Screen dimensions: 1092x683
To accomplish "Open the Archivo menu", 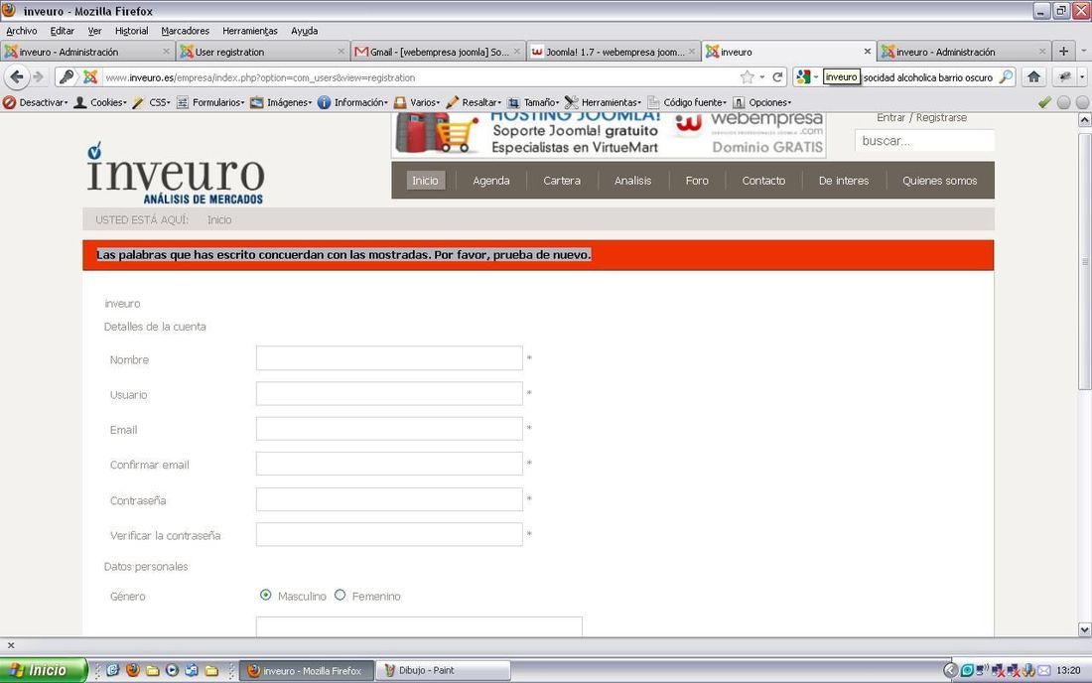I will pos(22,31).
